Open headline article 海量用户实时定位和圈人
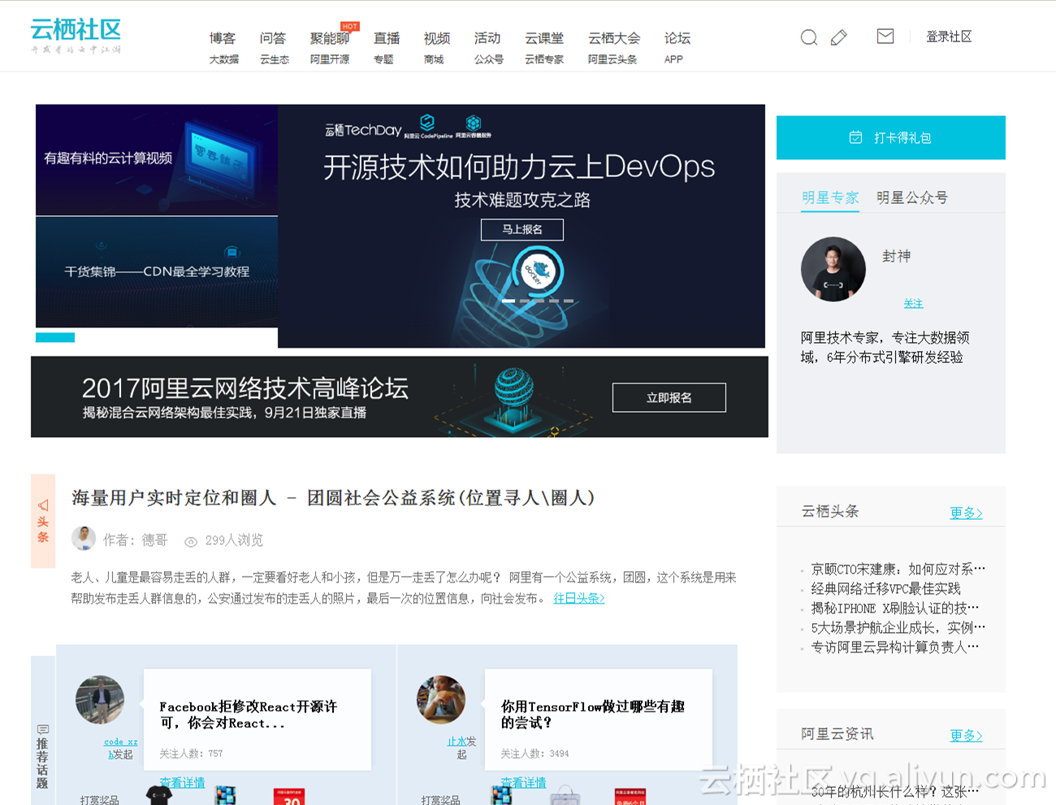 pyautogui.click(x=333, y=498)
